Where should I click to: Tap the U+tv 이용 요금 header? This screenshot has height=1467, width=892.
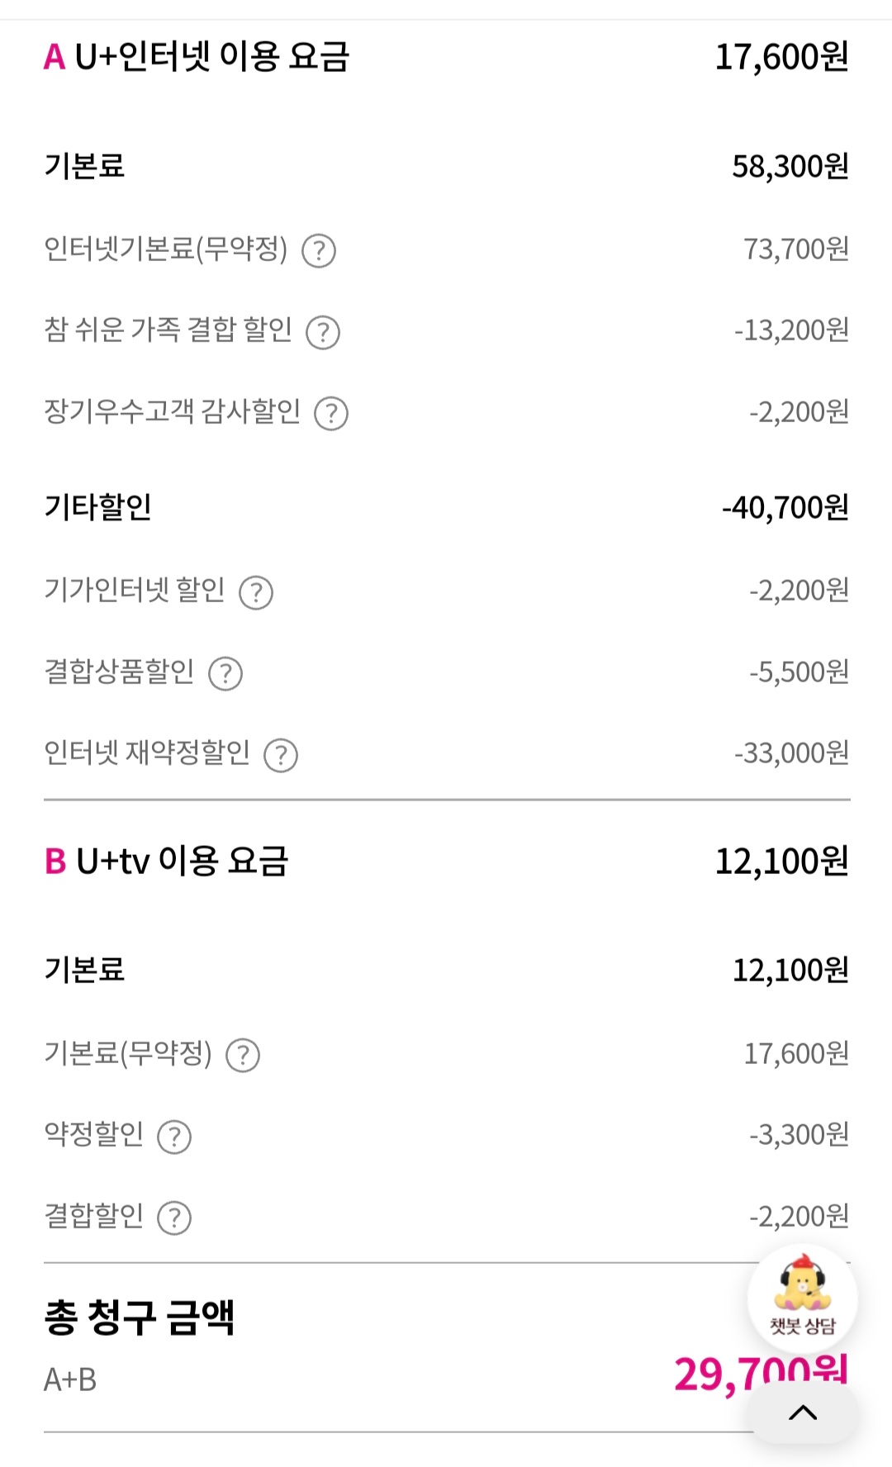(x=167, y=861)
